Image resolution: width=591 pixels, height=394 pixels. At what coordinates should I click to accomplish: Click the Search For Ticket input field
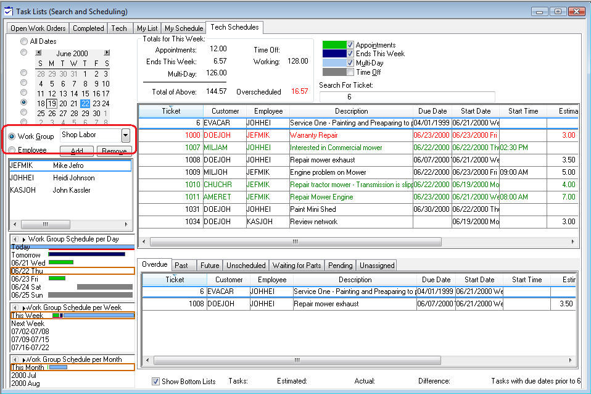(x=407, y=97)
